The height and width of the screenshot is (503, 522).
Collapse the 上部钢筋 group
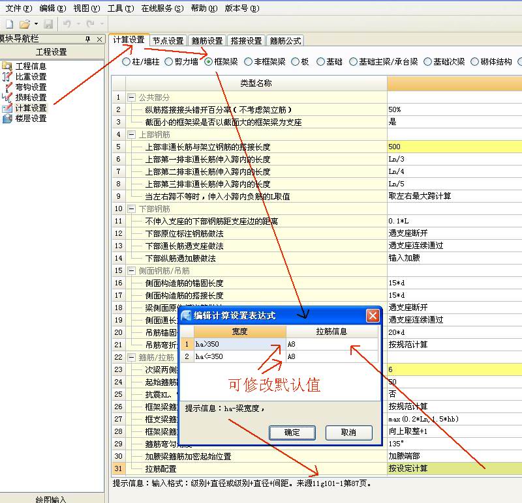point(132,135)
